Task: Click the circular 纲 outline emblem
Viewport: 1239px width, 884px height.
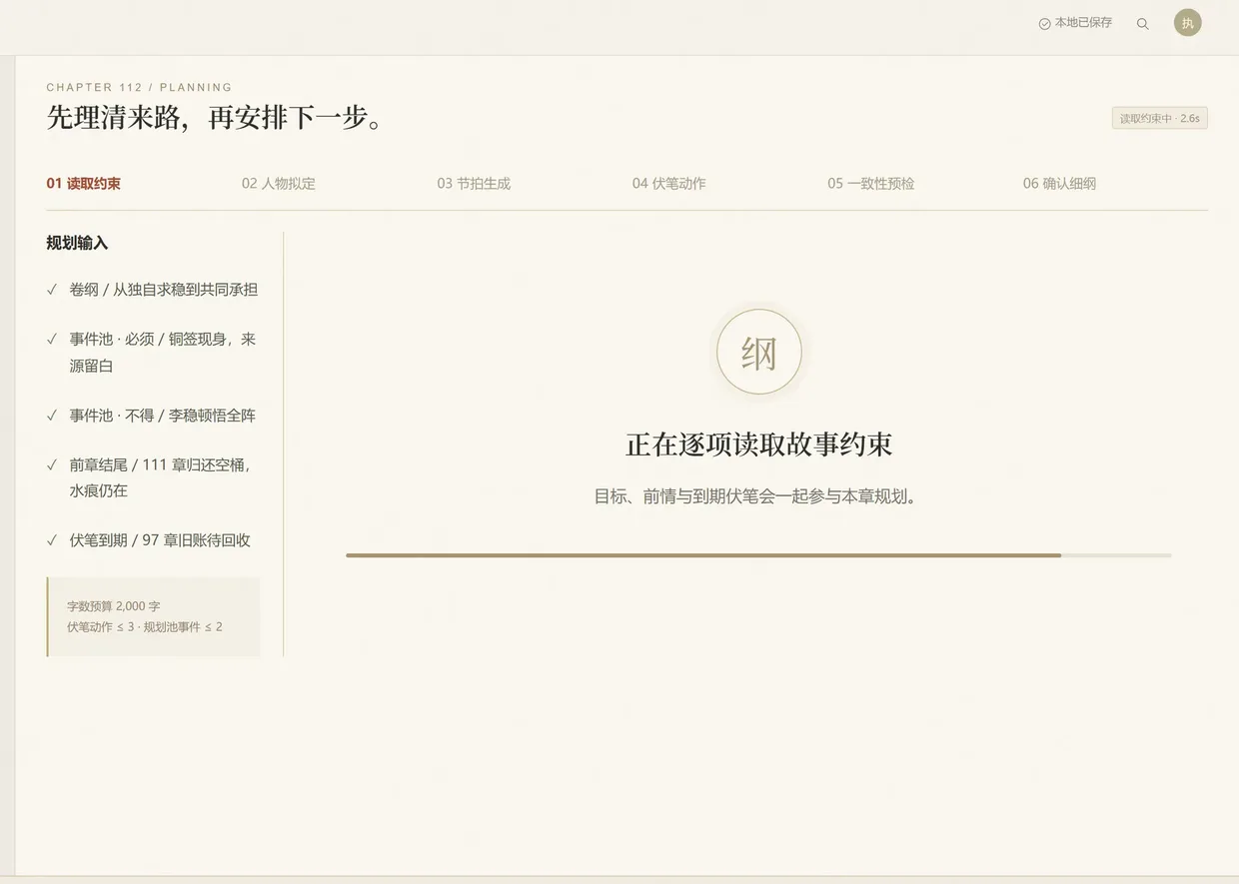Action: coord(759,353)
